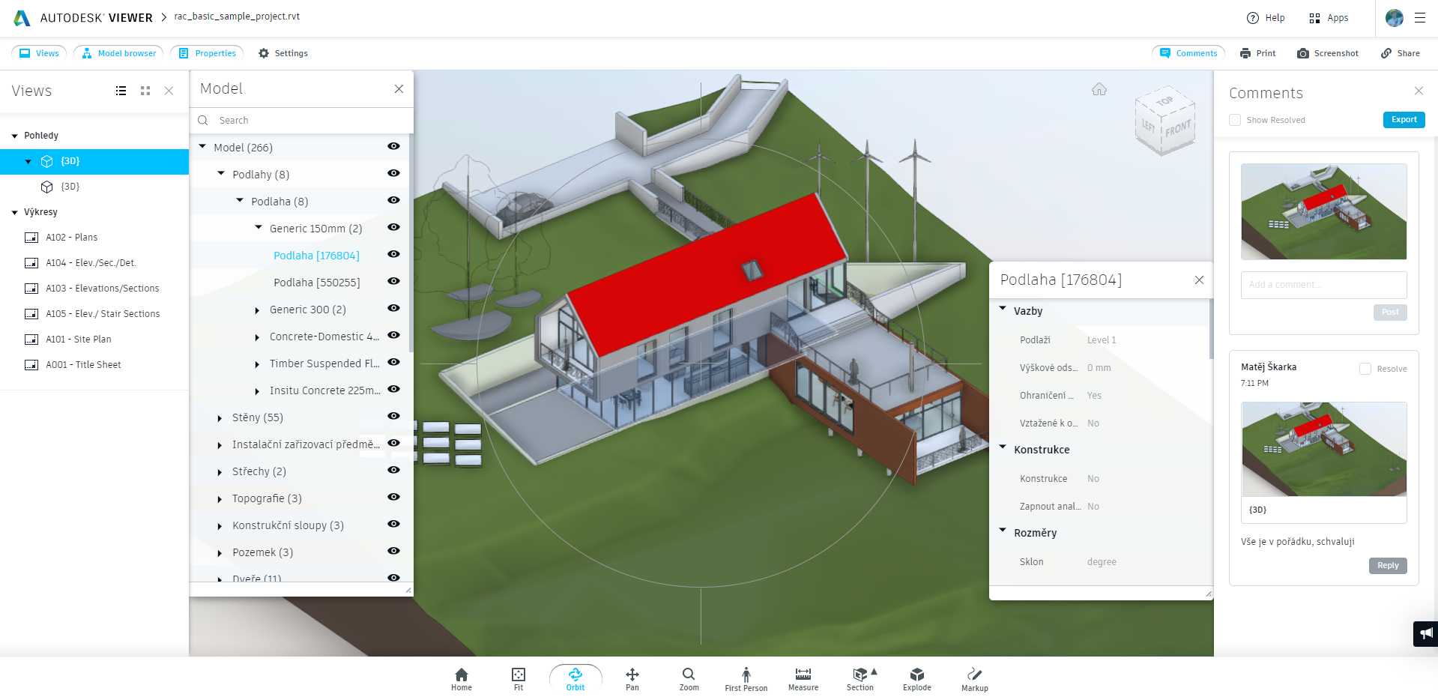Activate the Orbit tool
This screenshot has width=1438, height=700.
coord(575,679)
